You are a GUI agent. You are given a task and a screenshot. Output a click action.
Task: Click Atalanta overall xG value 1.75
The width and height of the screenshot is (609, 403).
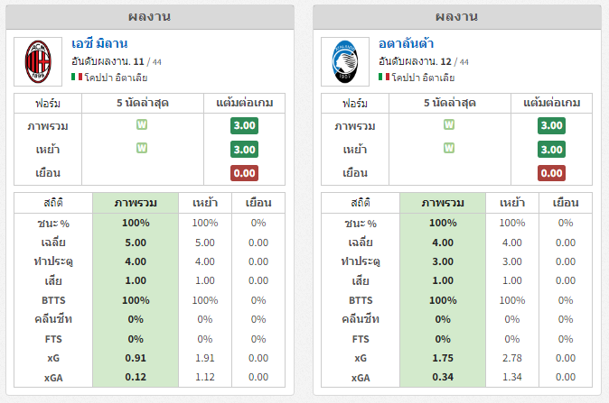[443, 358]
